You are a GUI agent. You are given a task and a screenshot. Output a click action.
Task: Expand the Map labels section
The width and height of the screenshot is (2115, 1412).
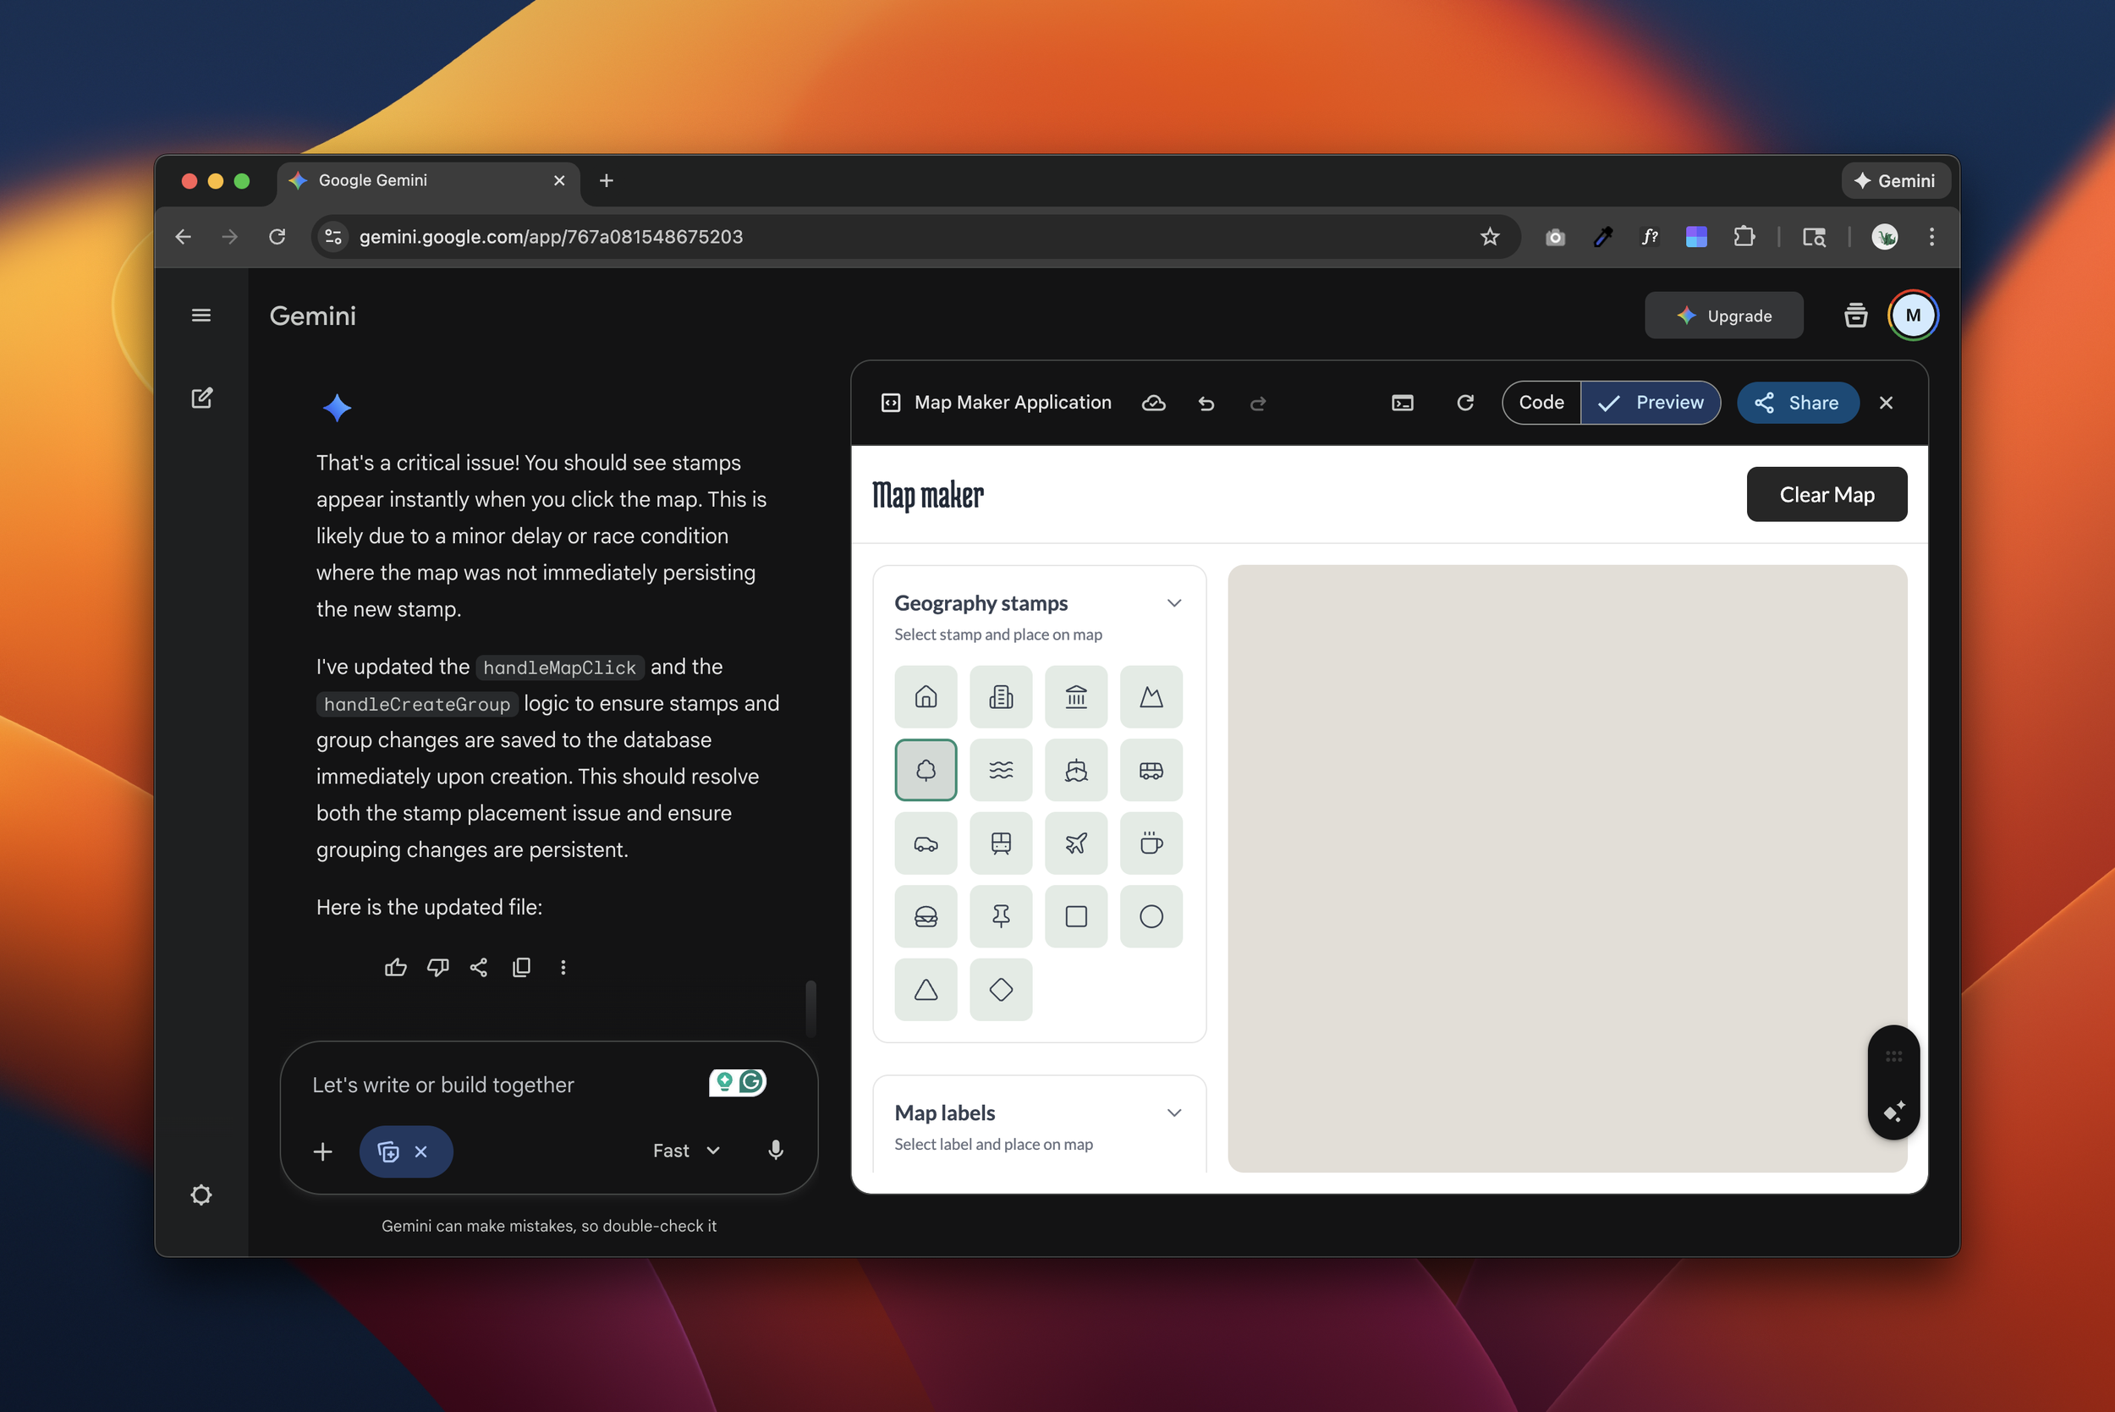pyautogui.click(x=1174, y=1113)
